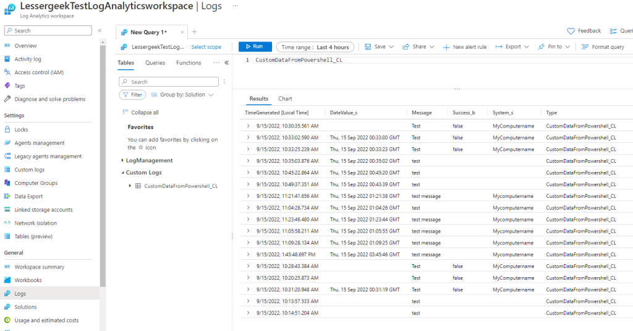Open Access control (IAM) in sidebar
Screen dimensions: 633x331
click(38, 72)
